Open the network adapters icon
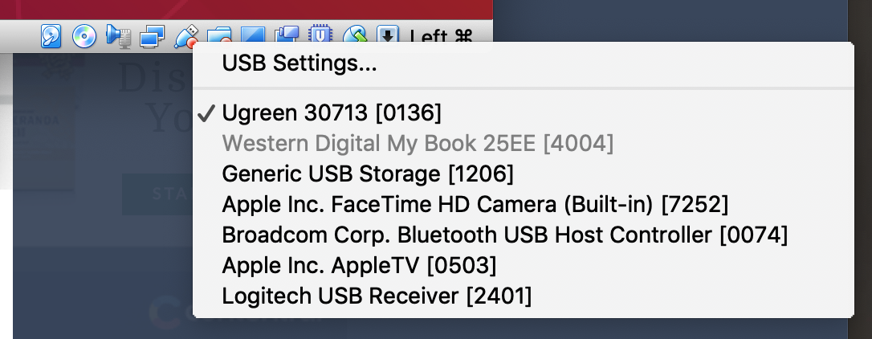 (x=152, y=37)
